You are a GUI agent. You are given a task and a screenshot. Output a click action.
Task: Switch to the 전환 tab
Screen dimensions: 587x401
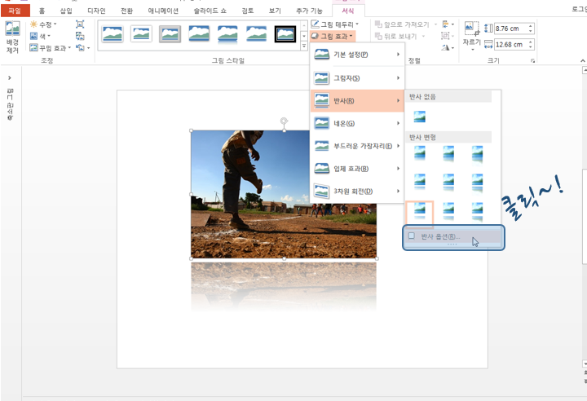pos(126,11)
